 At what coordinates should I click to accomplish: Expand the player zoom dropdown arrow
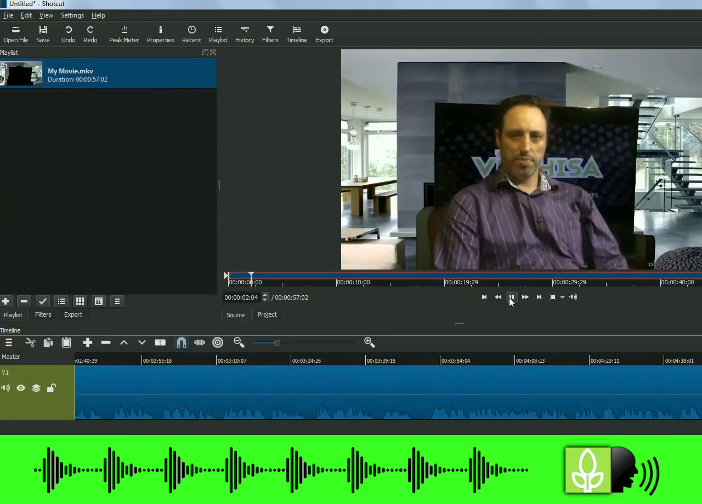tap(562, 297)
